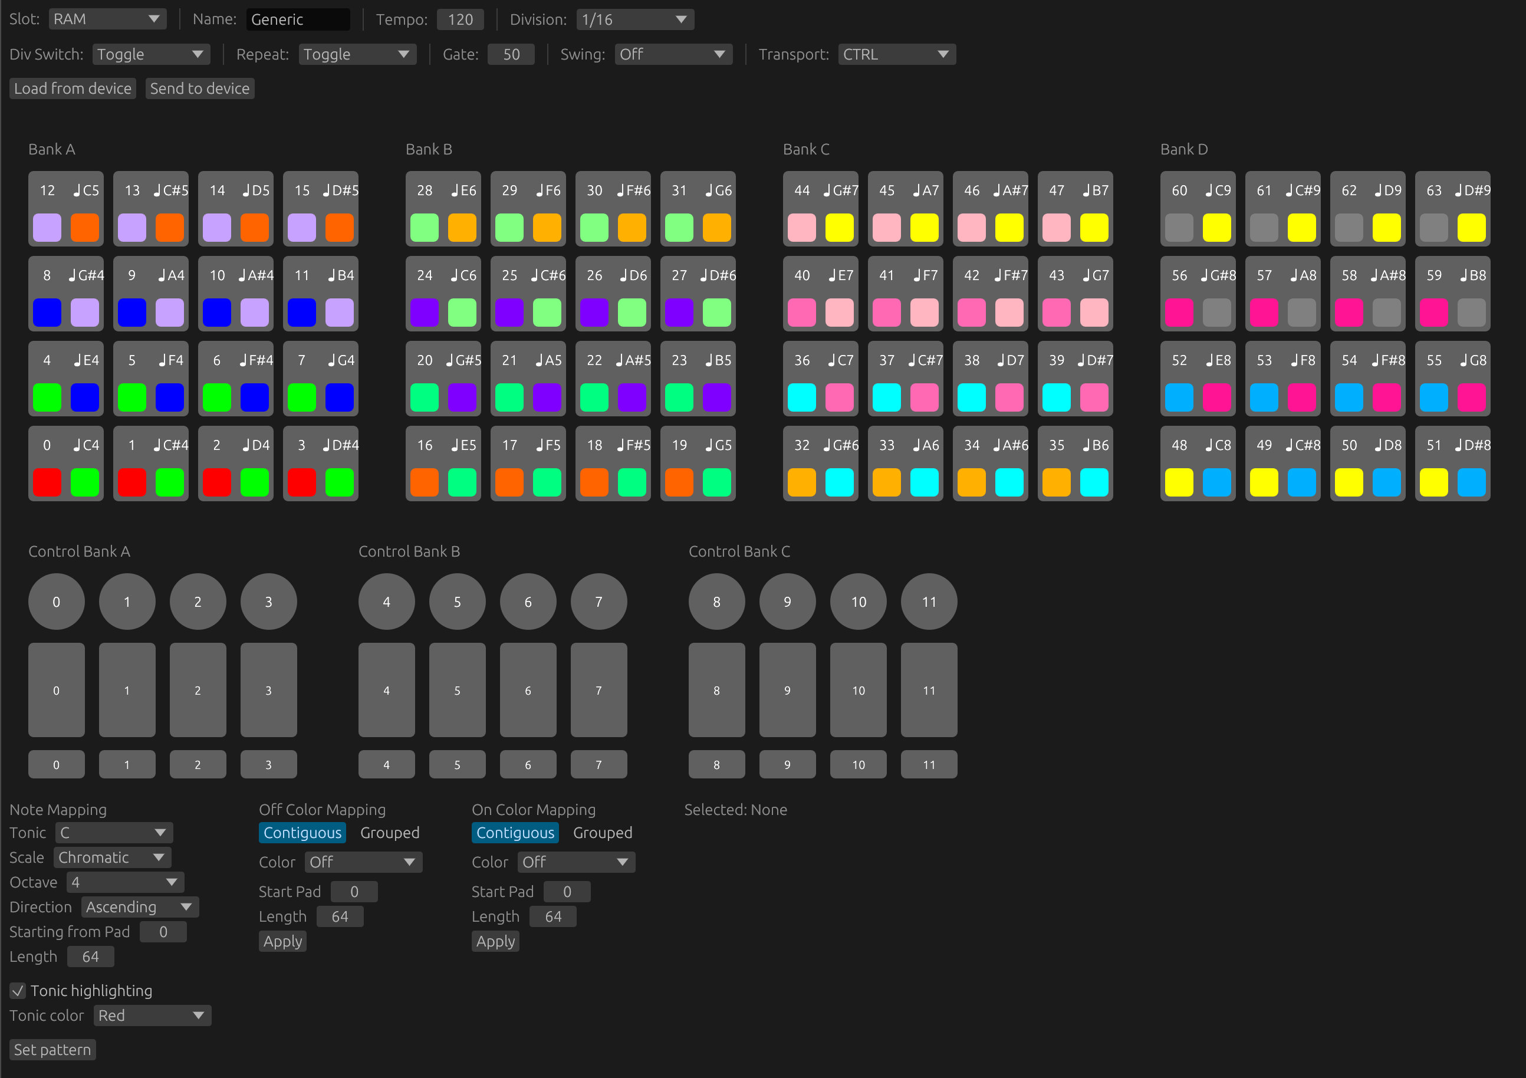This screenshot has width=1526, height=1078.
Task: Click fader 7 in Control Bank B
Action: 598,690
